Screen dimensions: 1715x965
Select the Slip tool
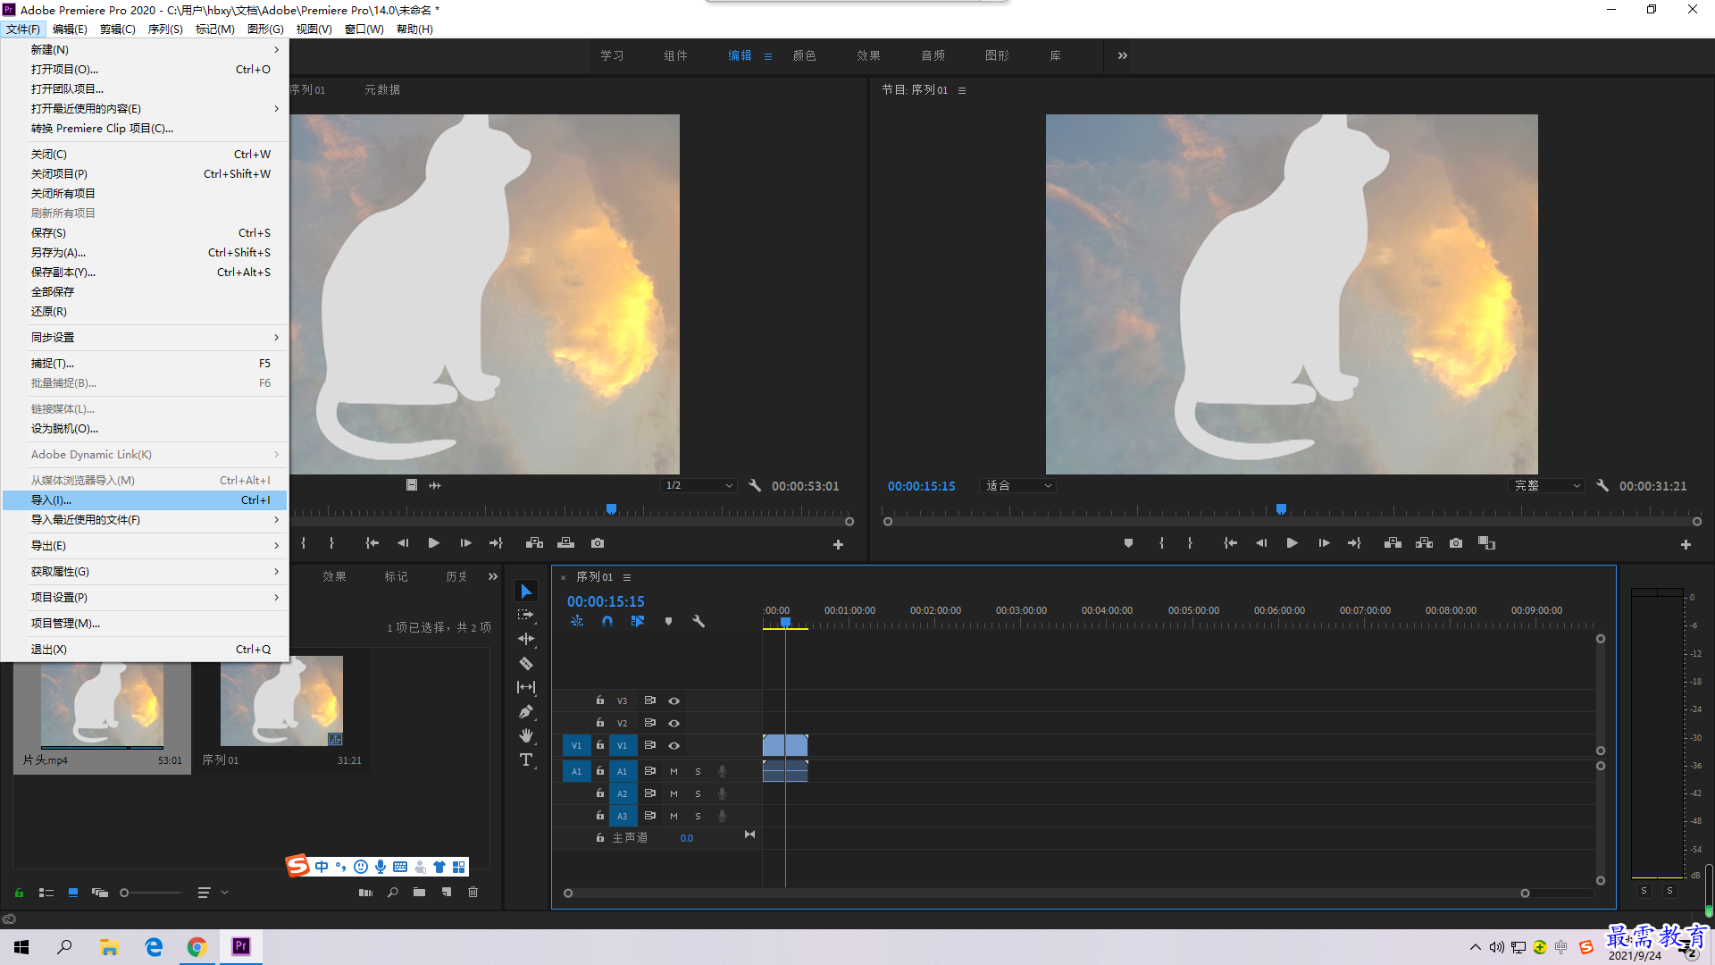point(526,687)
